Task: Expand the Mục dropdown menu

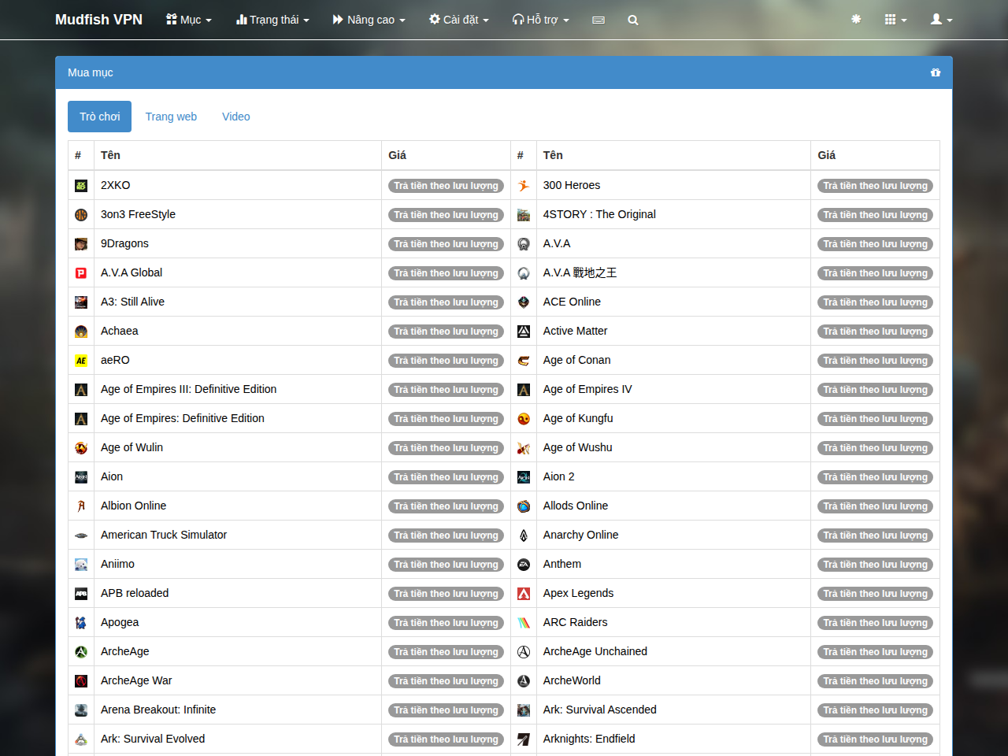Action: (x=189, y=20)
